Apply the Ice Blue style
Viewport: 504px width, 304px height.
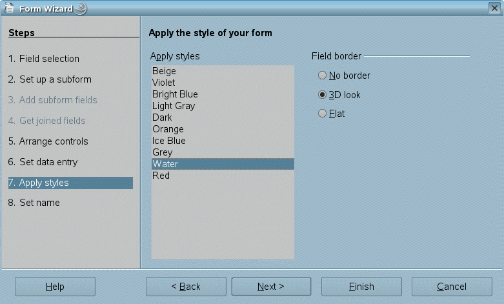pos(169,141)
